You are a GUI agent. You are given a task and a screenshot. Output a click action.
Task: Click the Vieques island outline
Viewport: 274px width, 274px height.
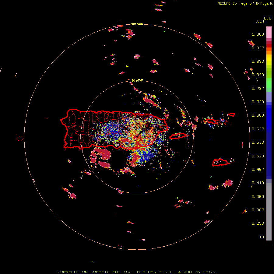coord(178,136)
